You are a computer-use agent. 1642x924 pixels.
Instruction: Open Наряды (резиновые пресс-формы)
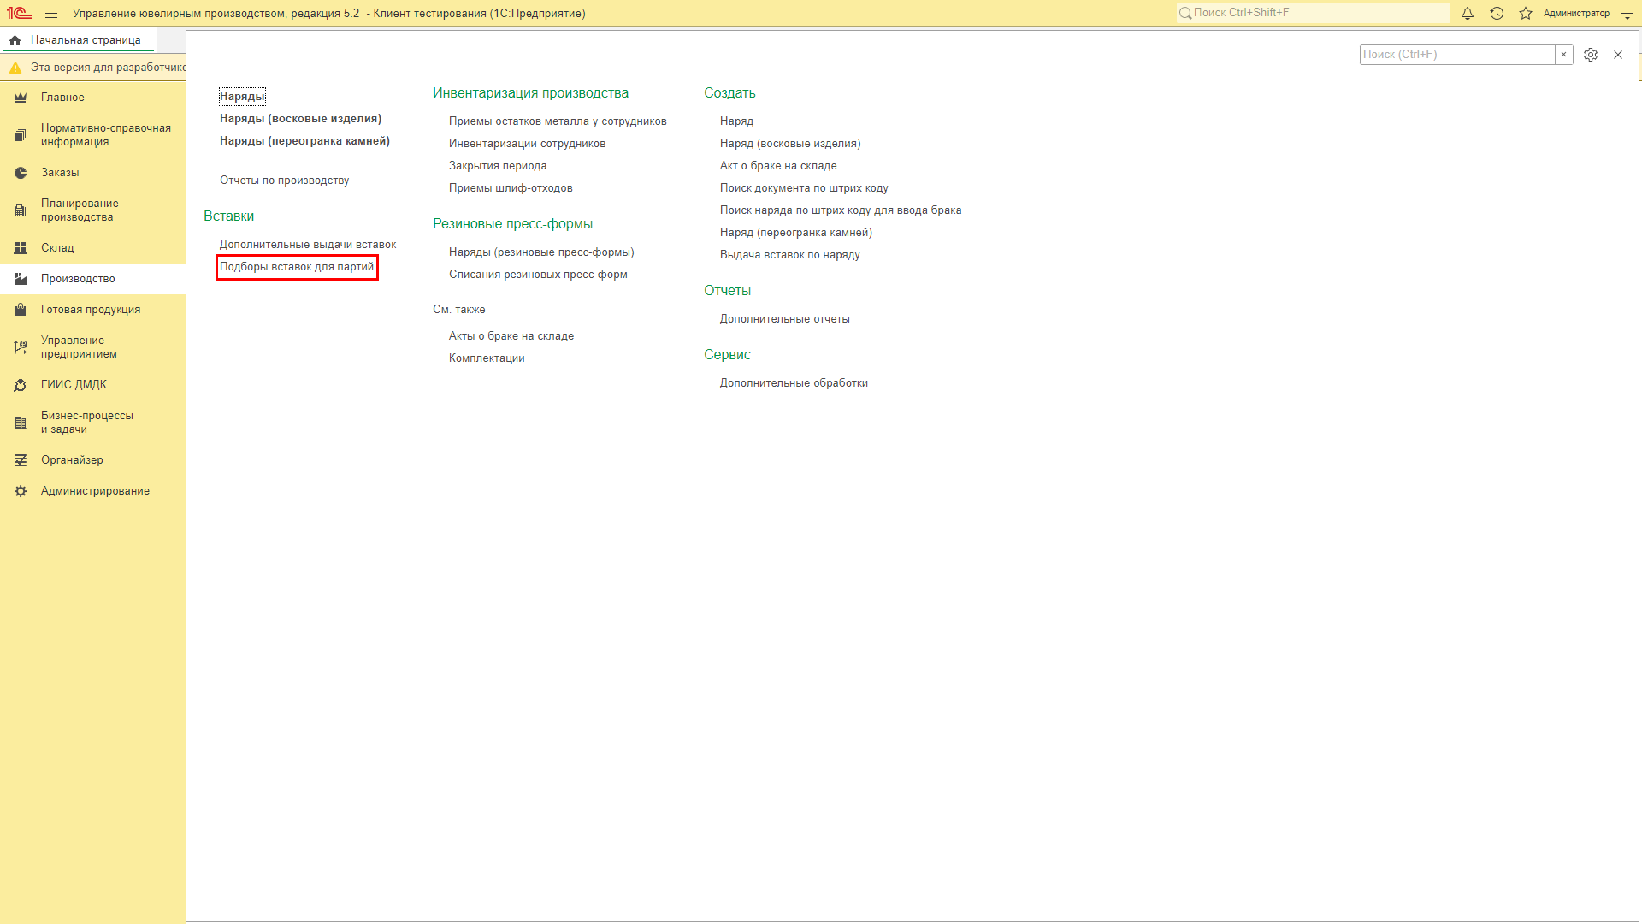pyautogui.click(x=541, y=252)
